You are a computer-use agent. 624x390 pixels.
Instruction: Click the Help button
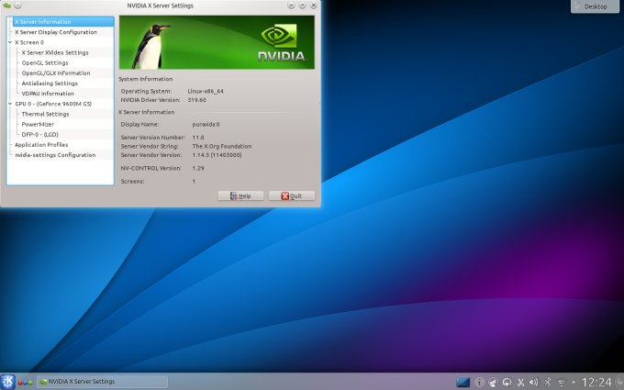click(x=240, y=195)
